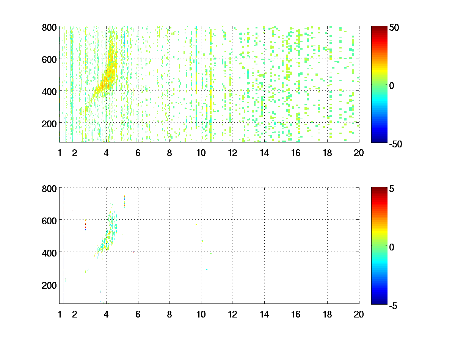The width and height of the screenshot is (455, 341).
Task: Click the upper plot's "800" y-axis tick label
Action: point(49,27)
